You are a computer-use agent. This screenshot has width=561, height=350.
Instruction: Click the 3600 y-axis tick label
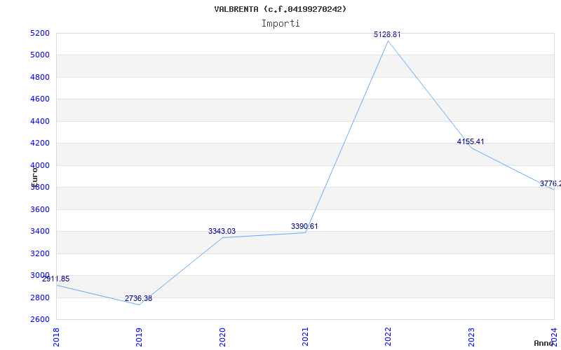click(40, 209)
